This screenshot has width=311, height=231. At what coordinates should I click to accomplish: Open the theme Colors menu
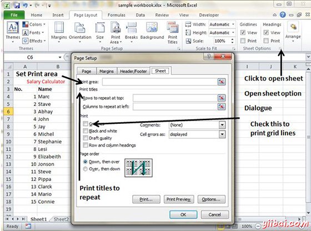point(34,24)
